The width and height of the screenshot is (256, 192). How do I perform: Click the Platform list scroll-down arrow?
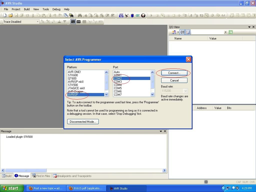[x=106, y=94]
